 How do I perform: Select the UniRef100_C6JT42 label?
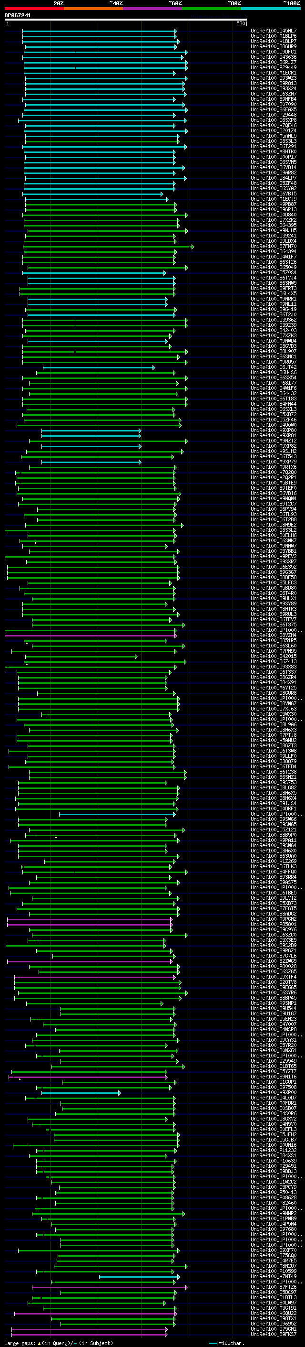pyautogui.click(x=274, y=367)
